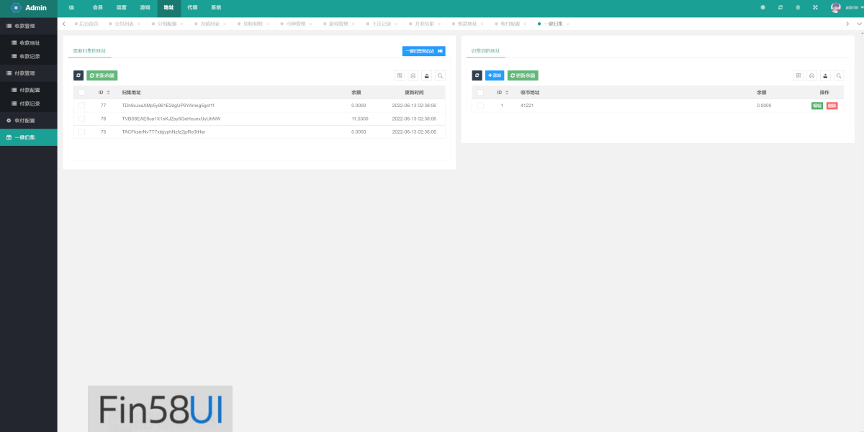864x432 pixels.
Task: Click the trash icon in top header
Action: tap(798, 7)
